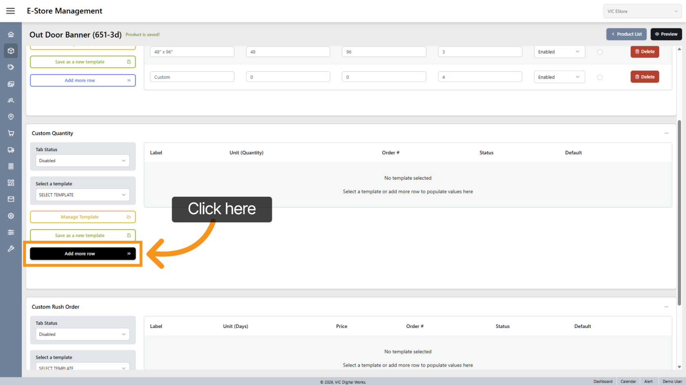
Task: Click the Preview button
Action: (x=666, y=34)
